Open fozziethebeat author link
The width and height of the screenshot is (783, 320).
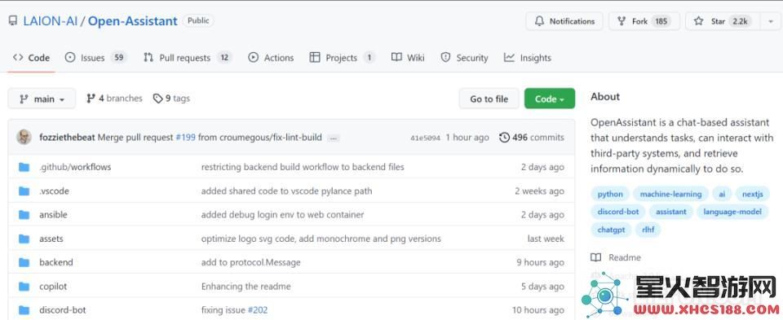coord(67,137)
